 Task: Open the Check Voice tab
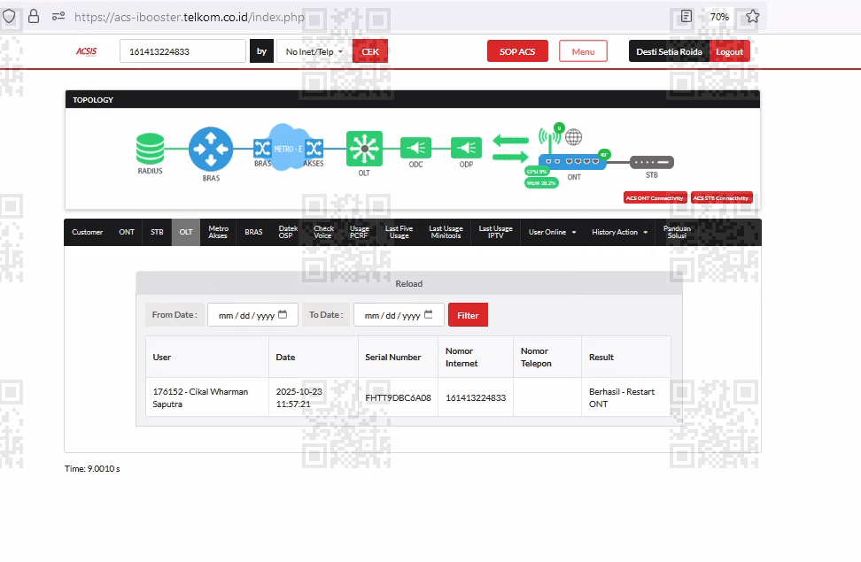click(x=323, y=232)
